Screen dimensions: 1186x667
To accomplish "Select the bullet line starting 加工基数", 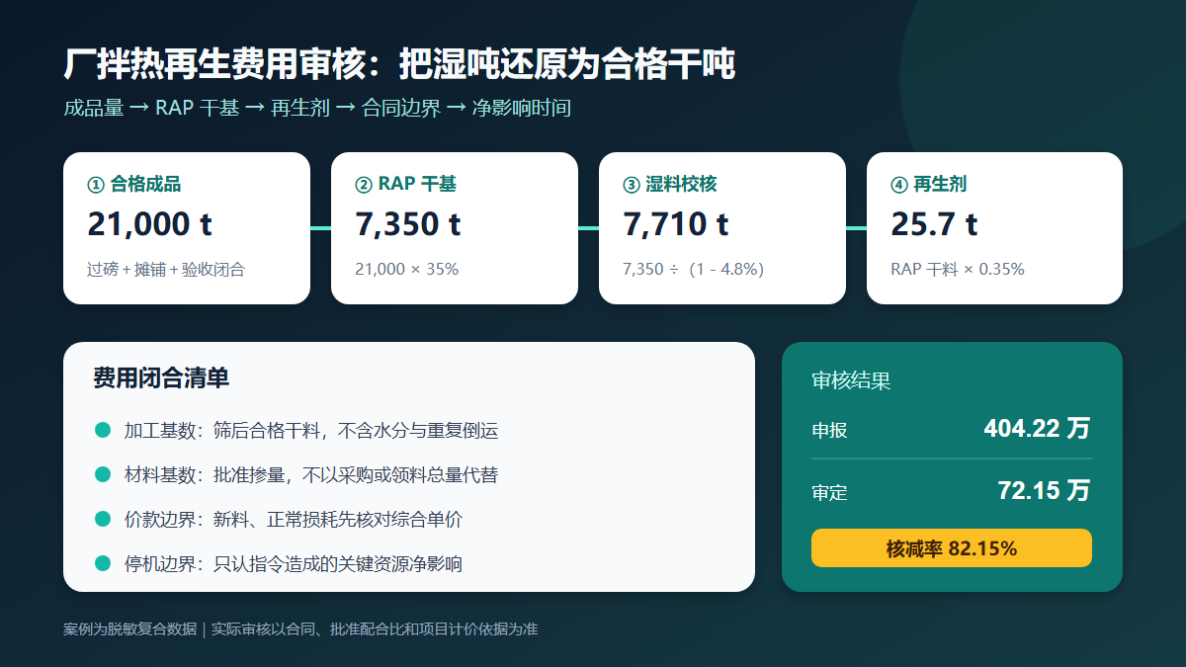I will pyautogui.click(x=311, y=431).
